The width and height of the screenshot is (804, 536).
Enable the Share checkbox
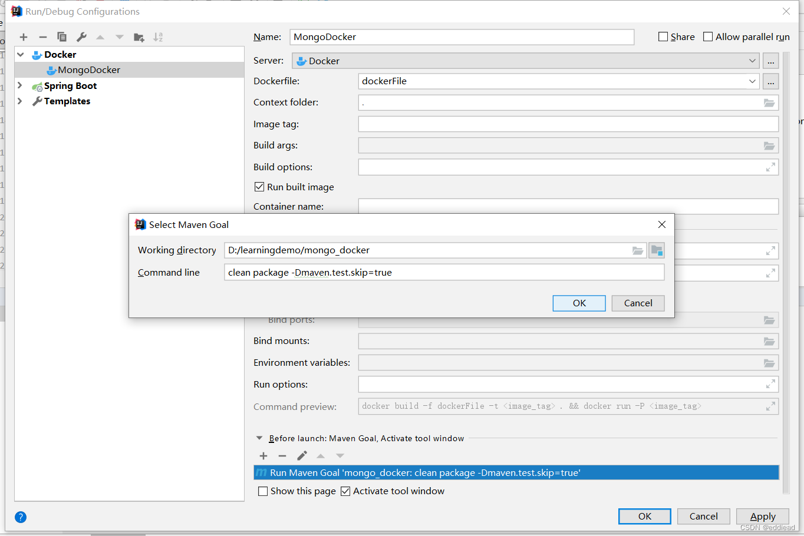(x=663, y=37)
